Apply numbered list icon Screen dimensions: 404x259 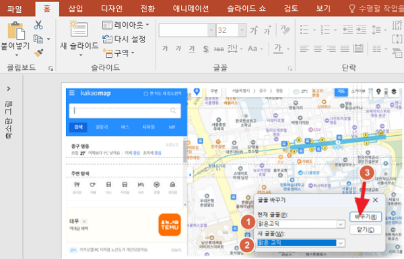click(x=325, y=30)
